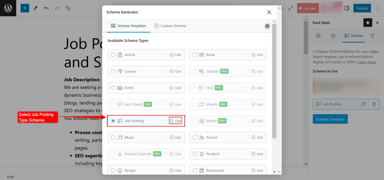This screenshot has width=384, height=180.
Task: Click the Course graduation cap icon
Action: point(120,71)
